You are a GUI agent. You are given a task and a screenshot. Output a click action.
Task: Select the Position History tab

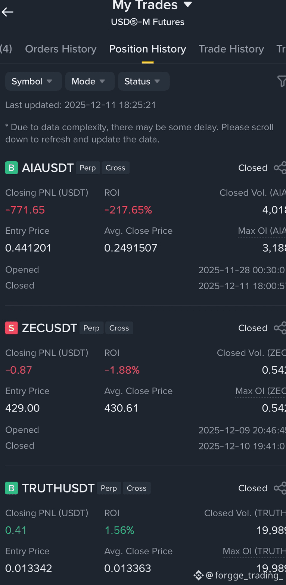pos(147,49)
